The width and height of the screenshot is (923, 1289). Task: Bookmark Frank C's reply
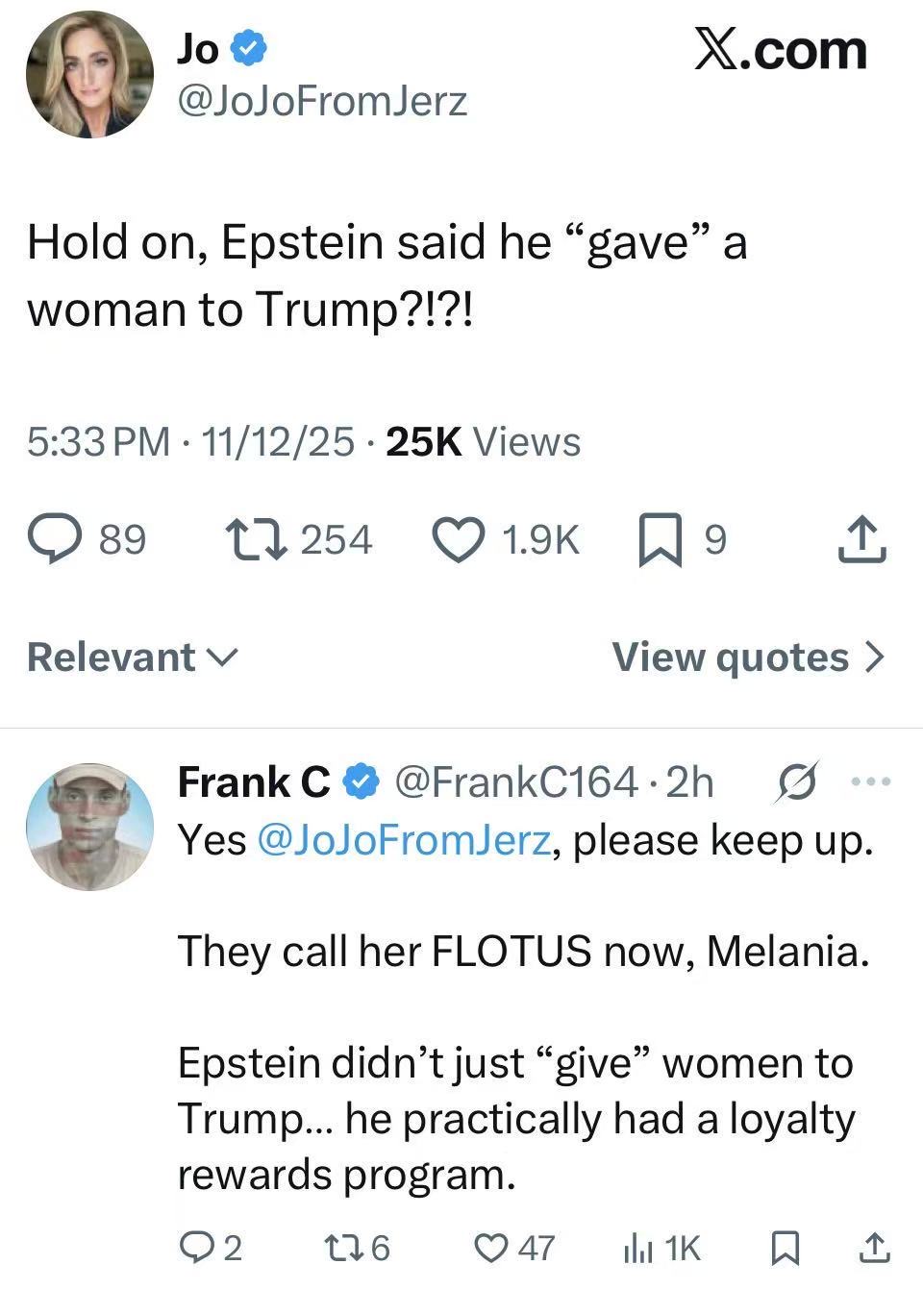786,1248
